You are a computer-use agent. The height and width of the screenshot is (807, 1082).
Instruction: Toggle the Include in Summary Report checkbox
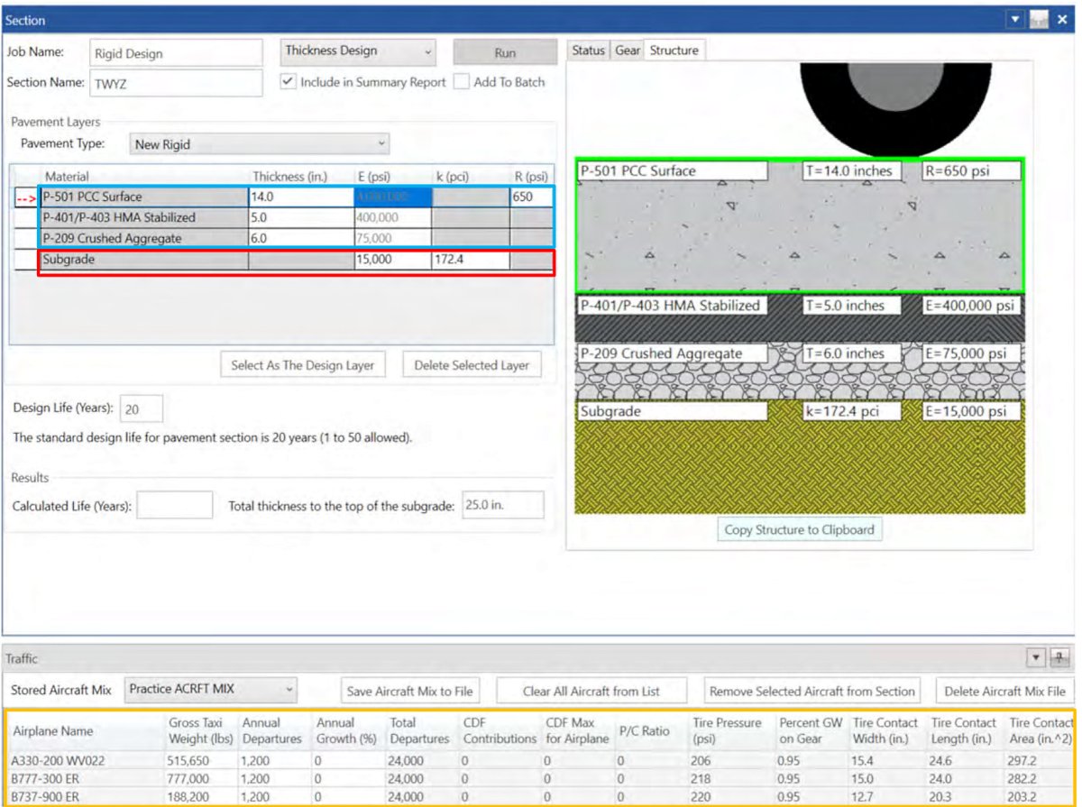(288, 82)
